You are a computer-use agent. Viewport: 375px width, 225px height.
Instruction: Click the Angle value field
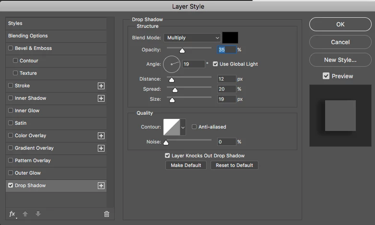tap(193, 64)
